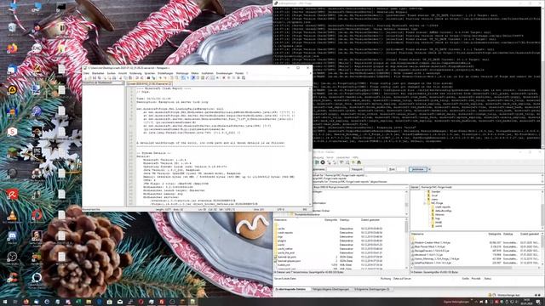545x306 pixels.
Task: Open the Makro menu in Notepad++
Action: [195, 73]
